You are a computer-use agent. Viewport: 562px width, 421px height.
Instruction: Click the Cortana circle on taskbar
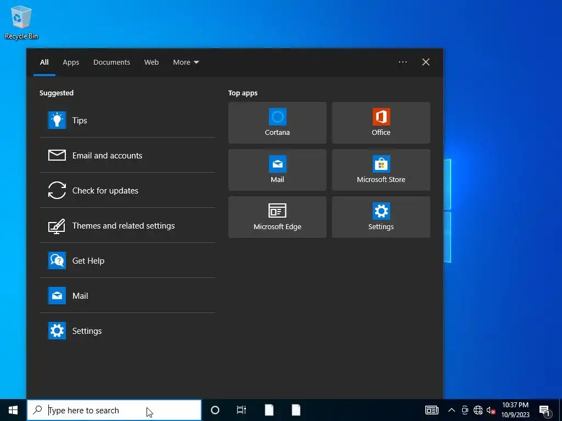pyautogui.click(x=215, y=410)
